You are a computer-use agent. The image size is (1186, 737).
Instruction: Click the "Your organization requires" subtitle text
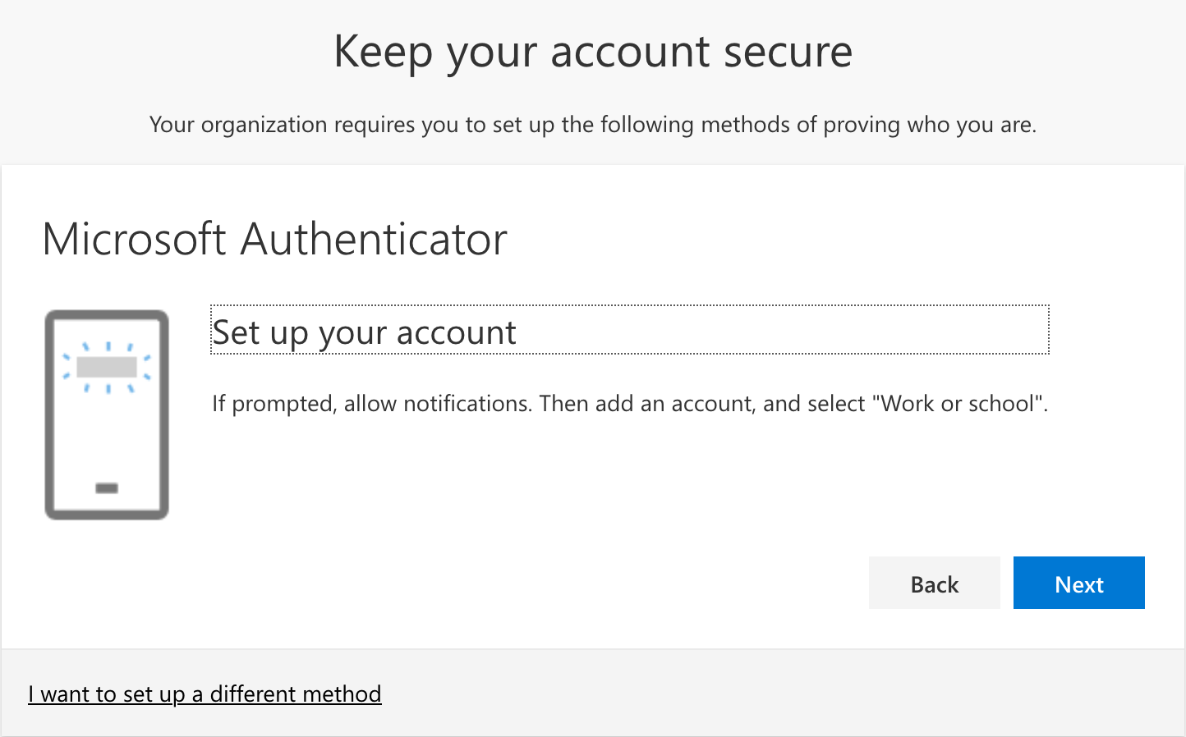click(x=592, y=125)
